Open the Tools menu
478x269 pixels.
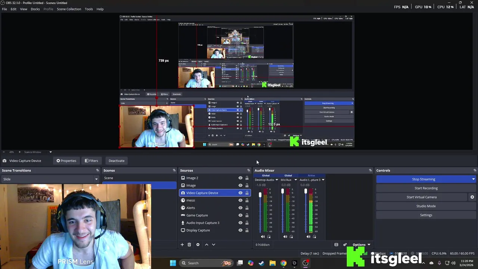click(89, 9)
